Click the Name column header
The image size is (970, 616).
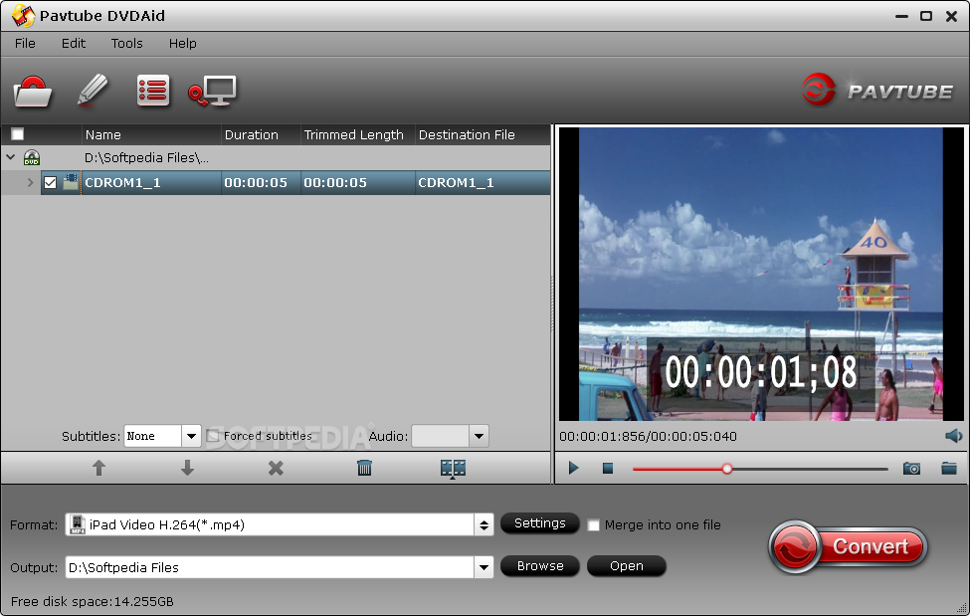[151, 134]
